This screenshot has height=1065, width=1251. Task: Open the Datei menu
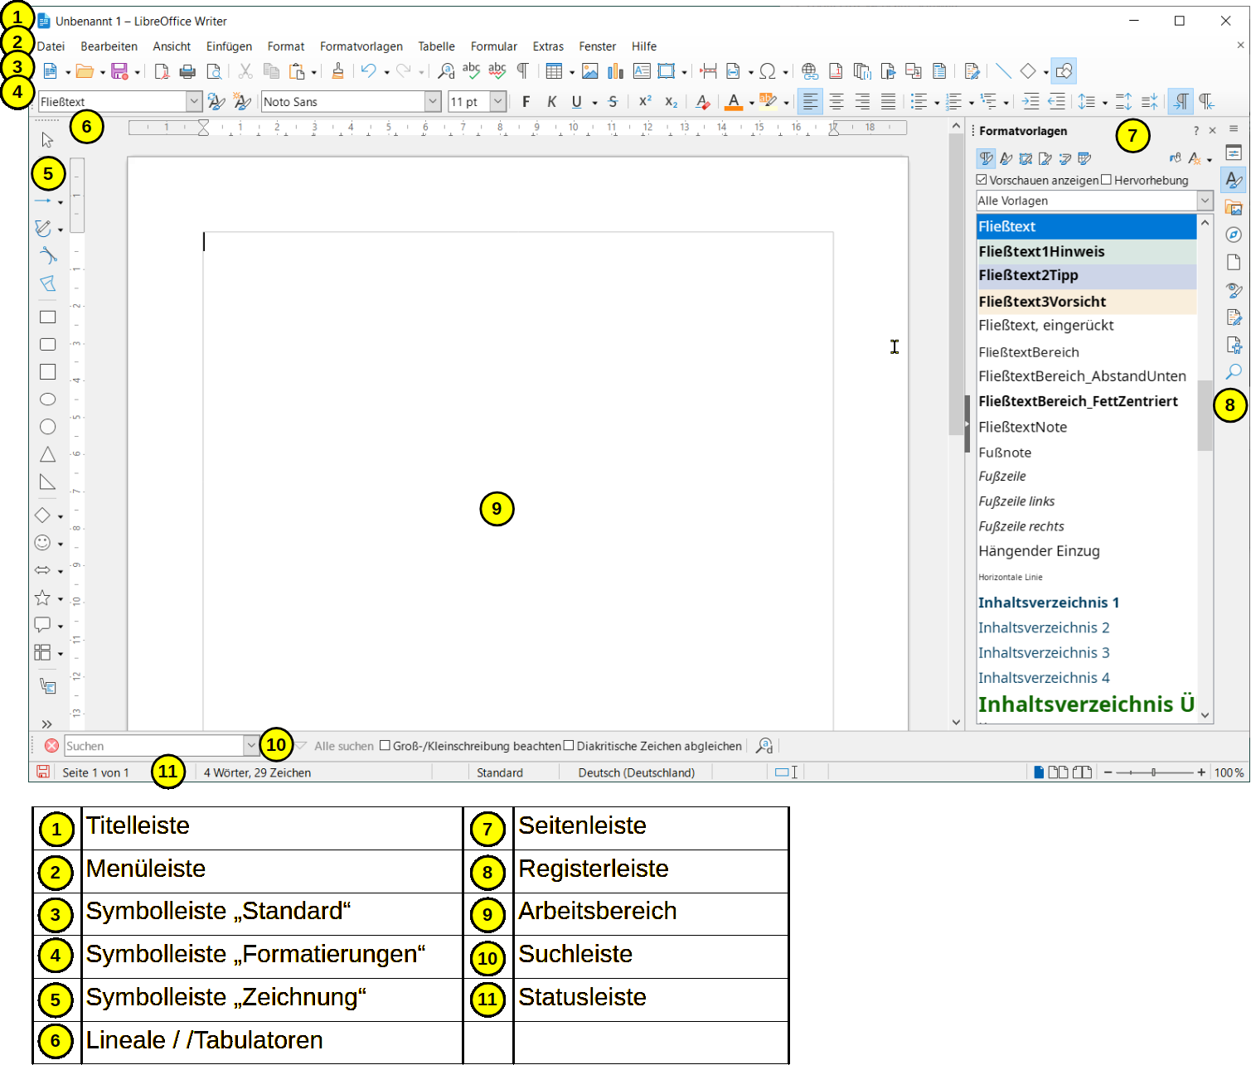click(51, 46)
